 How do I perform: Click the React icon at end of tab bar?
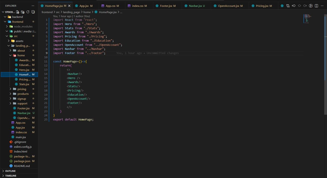click(282, 6)
